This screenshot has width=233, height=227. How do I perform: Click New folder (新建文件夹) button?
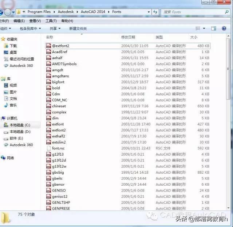coord(78,28)
